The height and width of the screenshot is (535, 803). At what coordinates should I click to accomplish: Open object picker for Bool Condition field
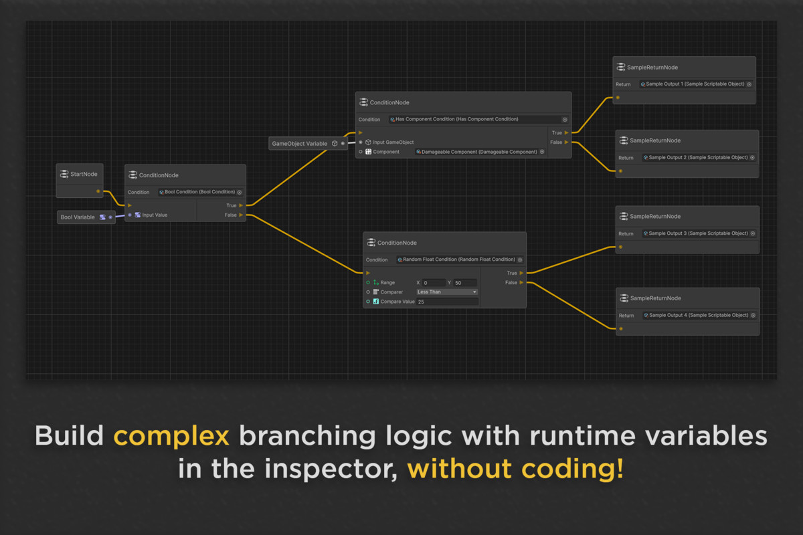tap(239, 192)
